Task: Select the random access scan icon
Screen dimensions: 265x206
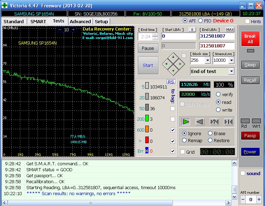Action: click(214, 121)
